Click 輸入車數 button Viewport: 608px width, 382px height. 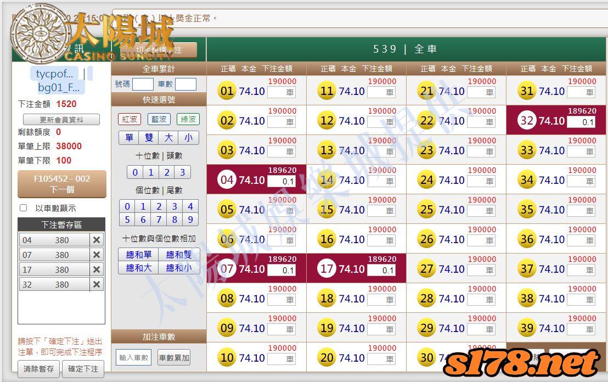tap(133, 357)
